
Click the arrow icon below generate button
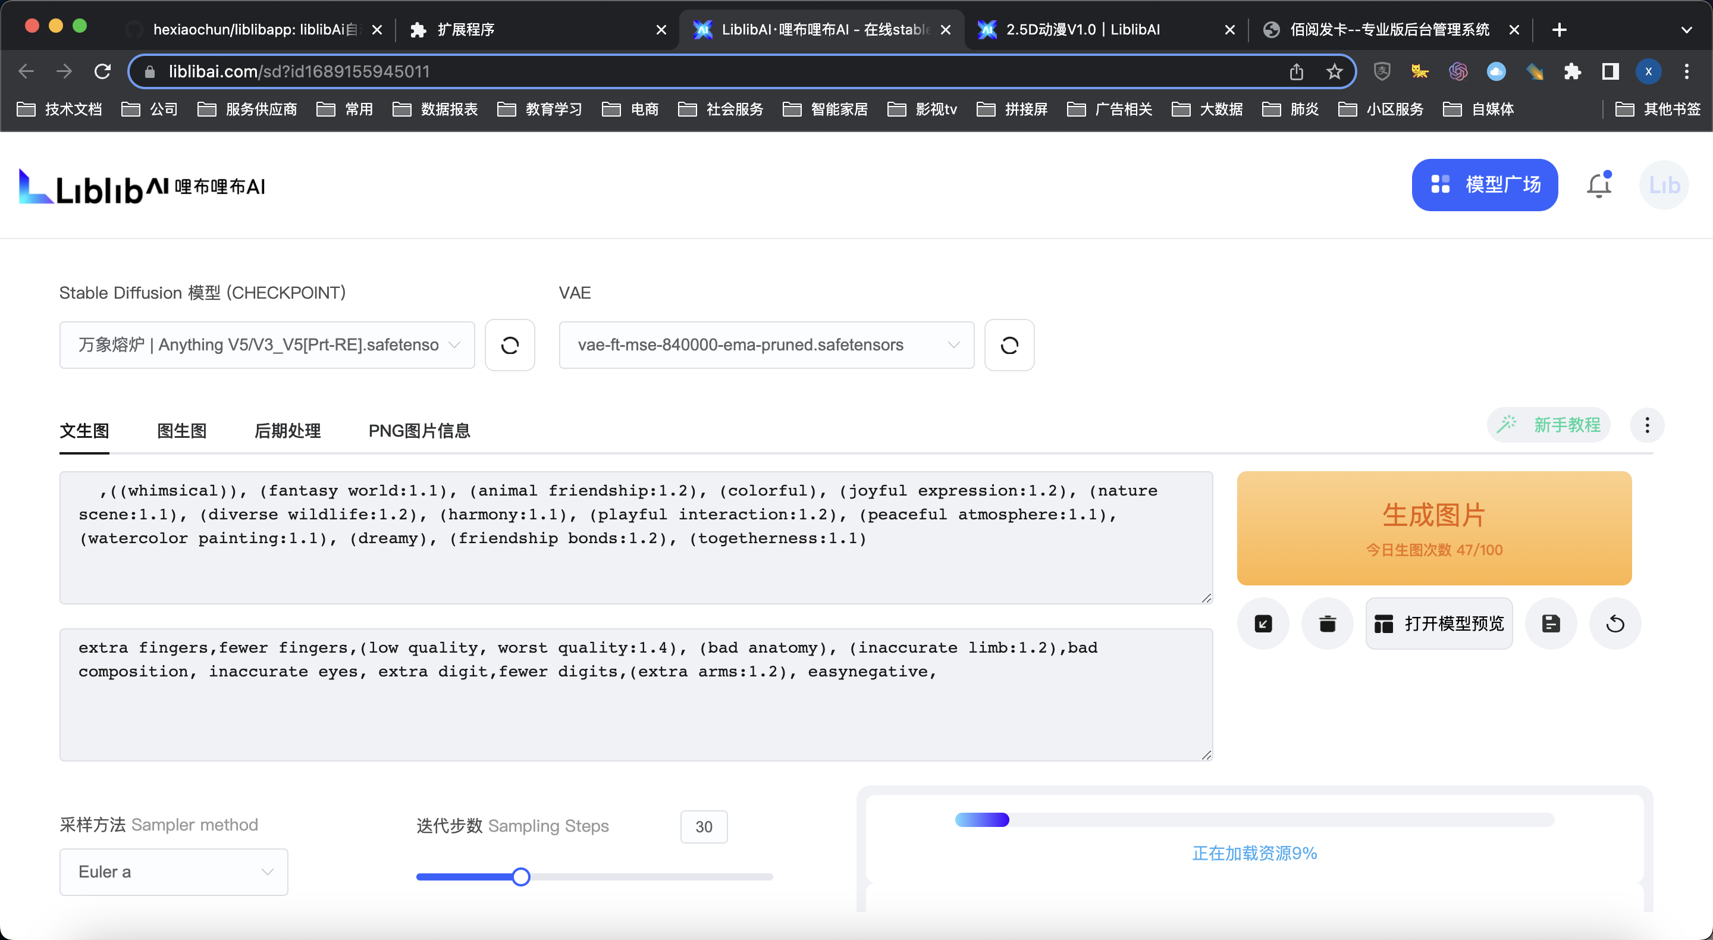pyautogui.click(x=1263, y=623)
